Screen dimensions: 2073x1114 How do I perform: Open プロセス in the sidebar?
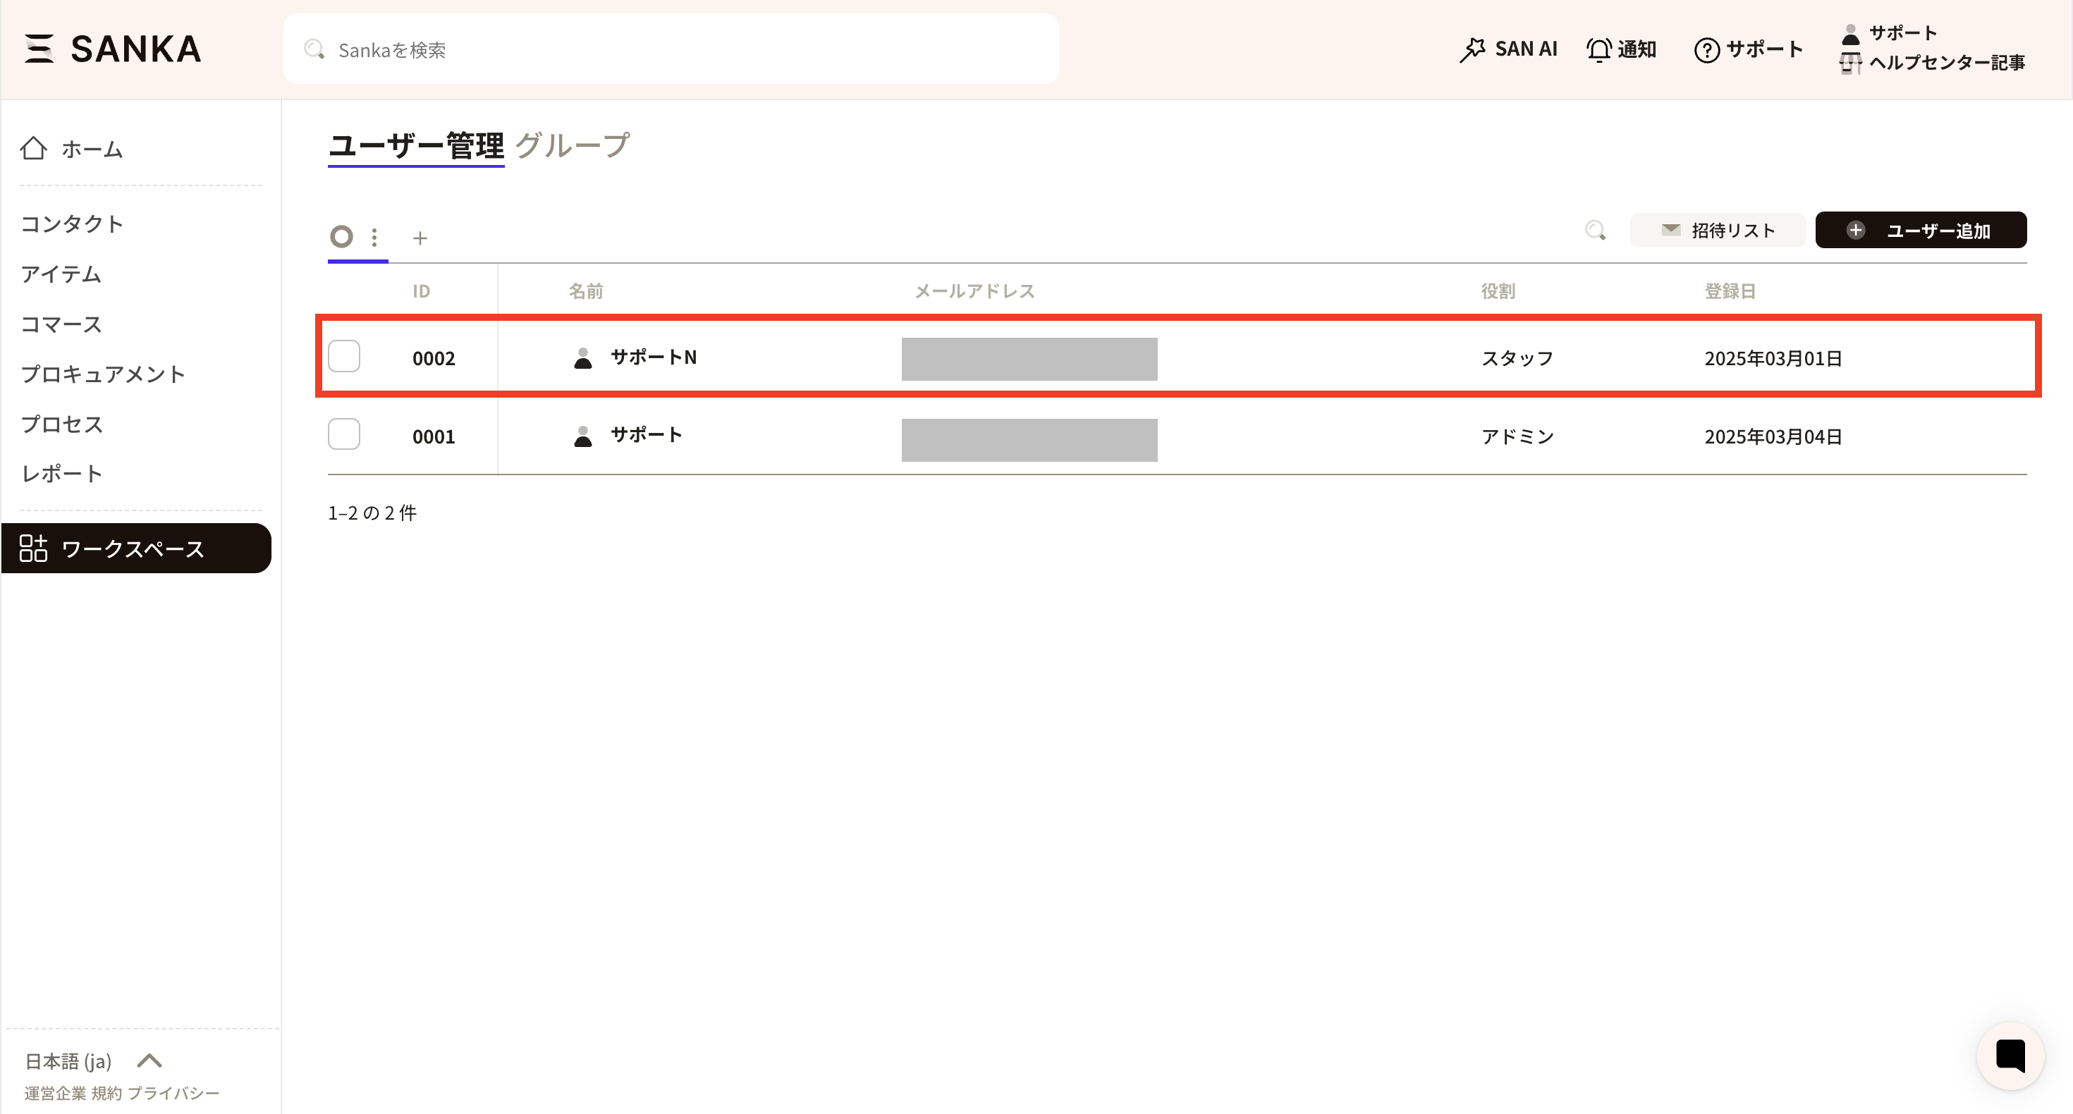(x=61, y=424)
